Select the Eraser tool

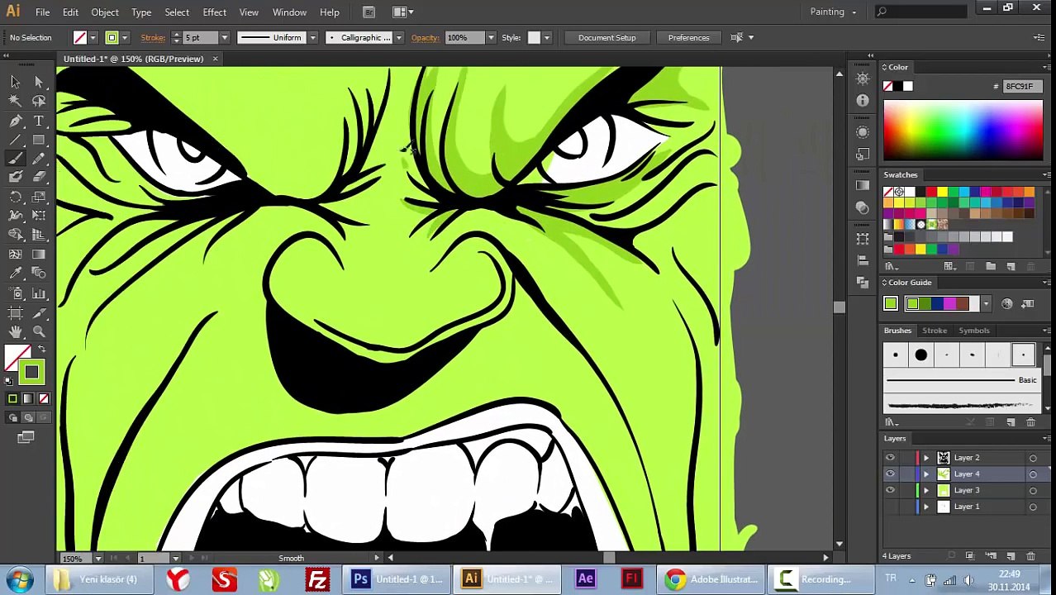[39, 177]
